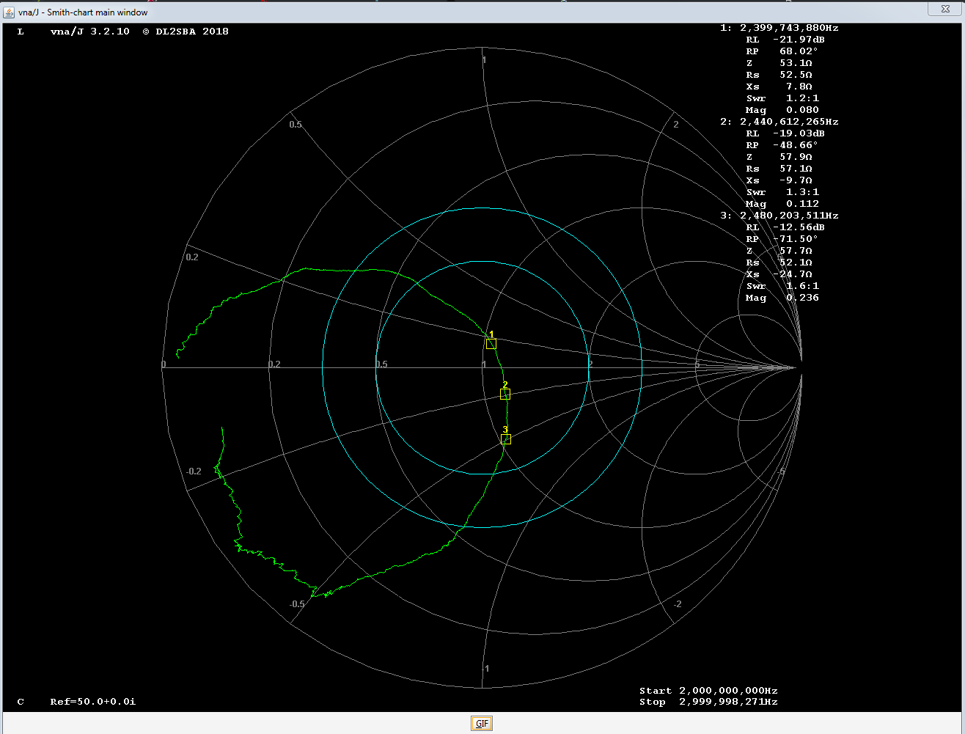The height and width of the screenshot is (734, 965).
Task: Select marker 1 square on the trace
Action: (491, 343)
